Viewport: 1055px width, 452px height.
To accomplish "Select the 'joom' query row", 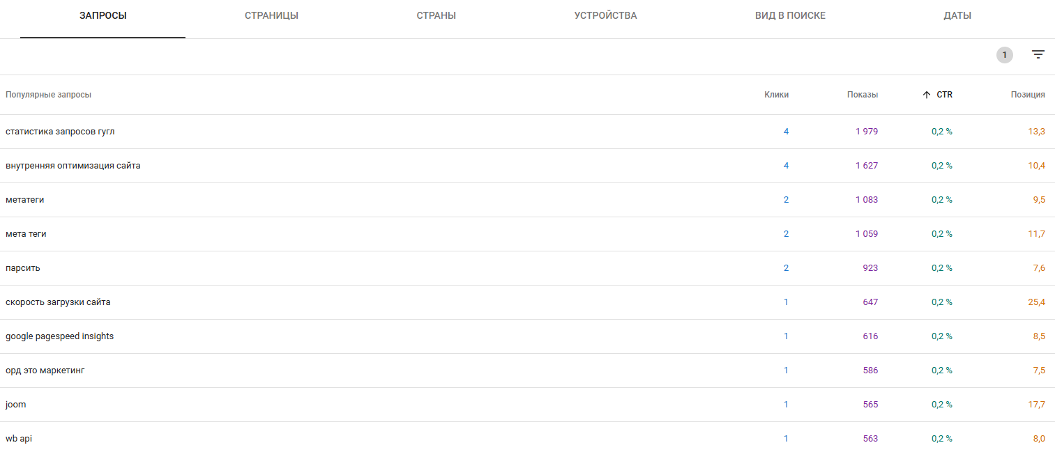I will click(x=16, y=405).
